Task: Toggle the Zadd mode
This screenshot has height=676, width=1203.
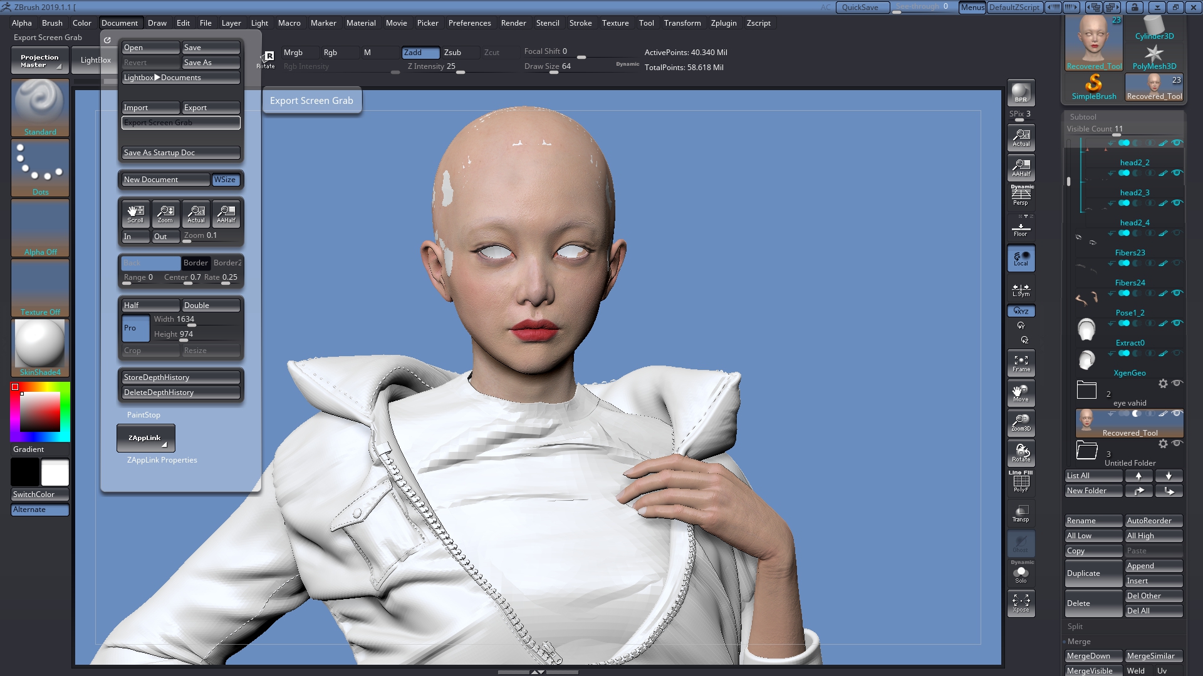Action: (420, 53)
